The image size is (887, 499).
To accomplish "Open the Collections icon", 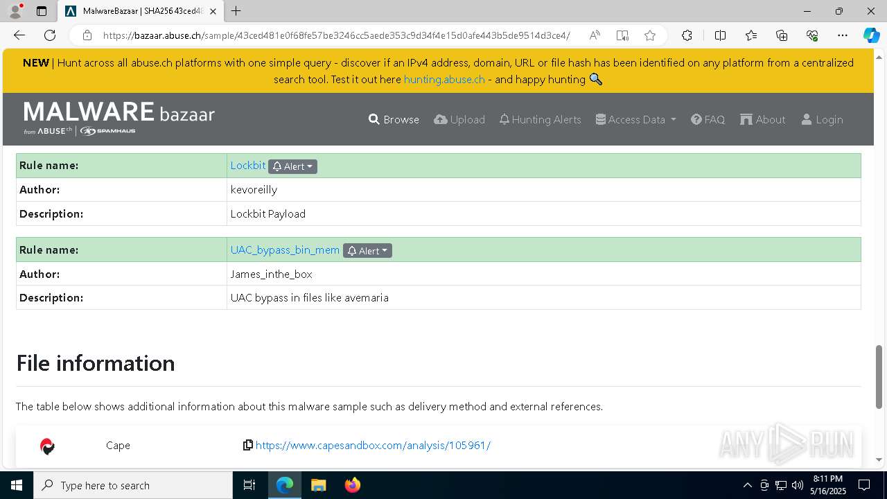I will (x=782, y=35).
